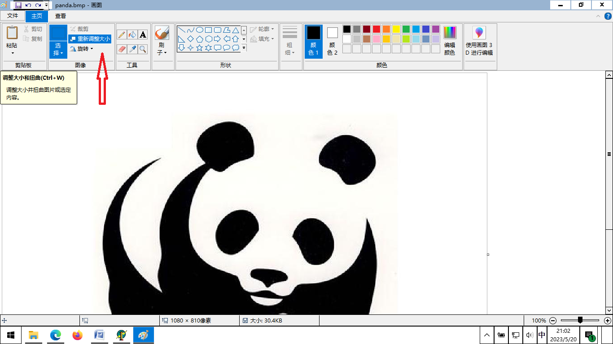This screenshot has height=344, width=613.
Task: Switch to the 主页 ribbon tab
Action: (x=37, y=16)
